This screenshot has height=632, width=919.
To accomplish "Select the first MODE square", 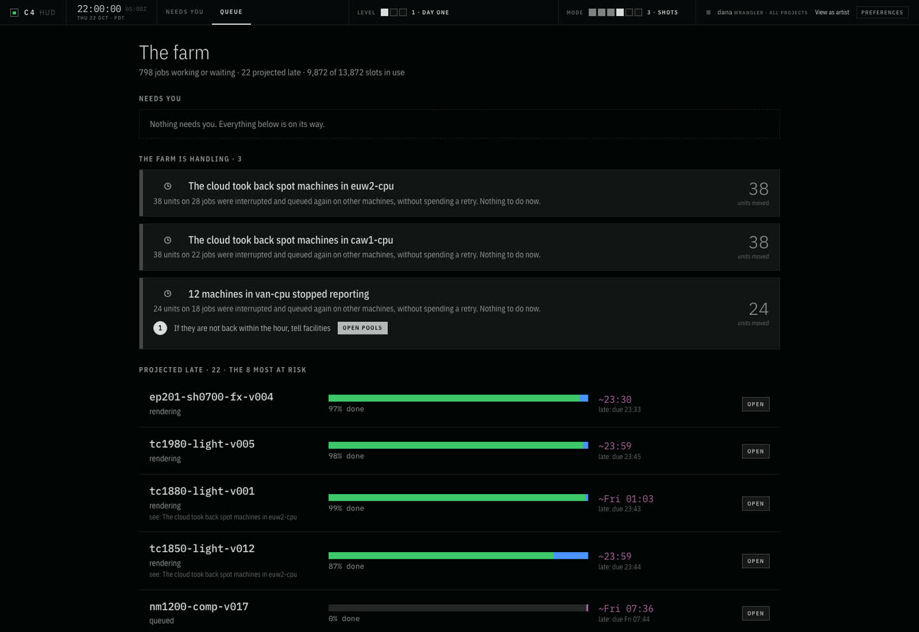I will (x=592, y=12).
